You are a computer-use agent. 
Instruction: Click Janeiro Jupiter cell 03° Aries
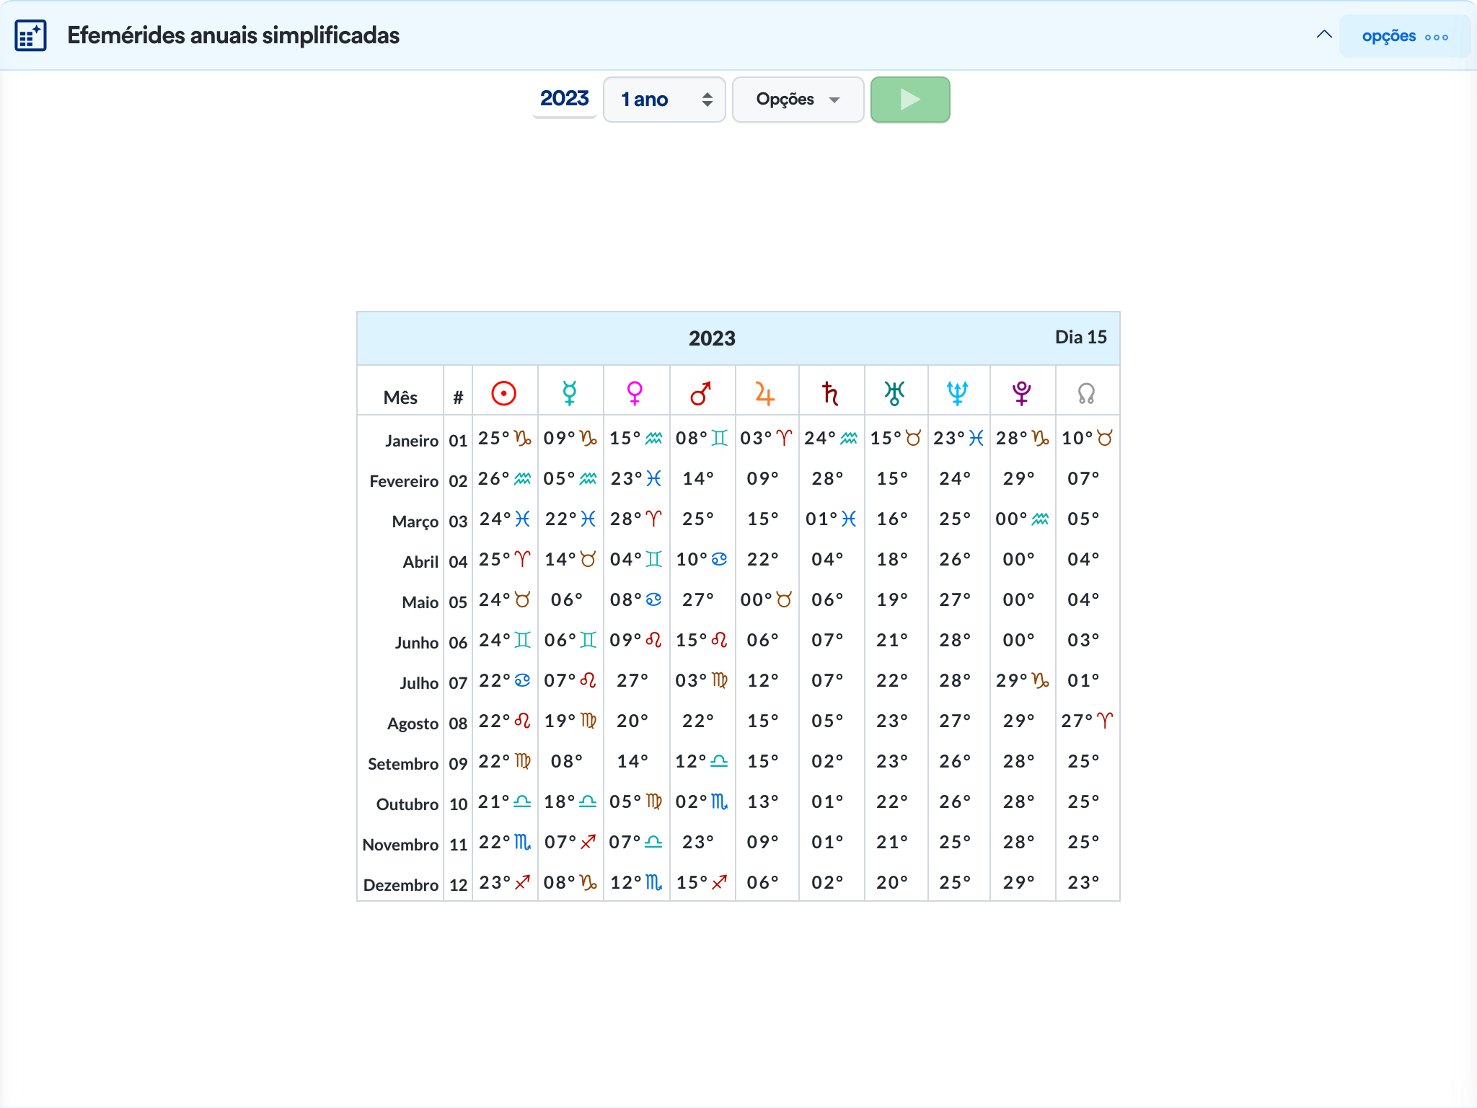[x=766, y=438]
